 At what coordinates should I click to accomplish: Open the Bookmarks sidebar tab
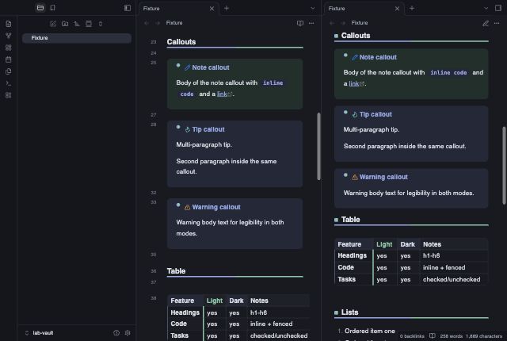click(x=53, y=8)
